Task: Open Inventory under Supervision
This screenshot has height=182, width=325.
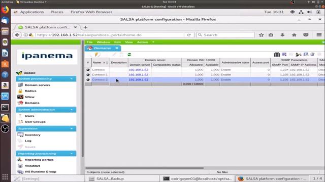Action: pyautogui.click(x=32, y=135)
